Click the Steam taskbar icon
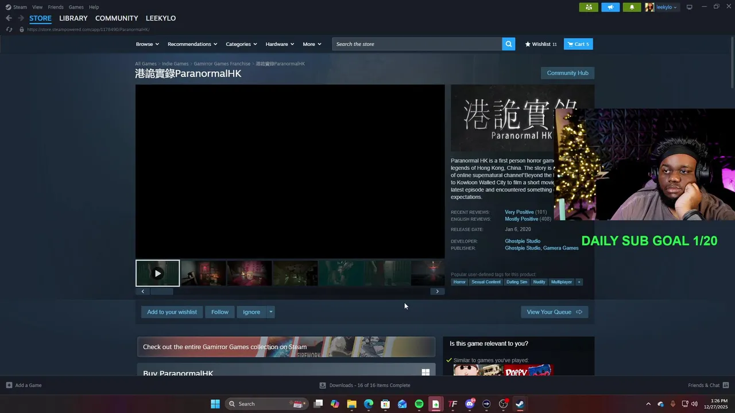 (x=520, y=404)
